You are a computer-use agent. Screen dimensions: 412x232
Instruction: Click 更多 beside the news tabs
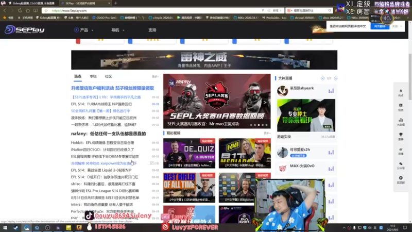click(155, 76)
